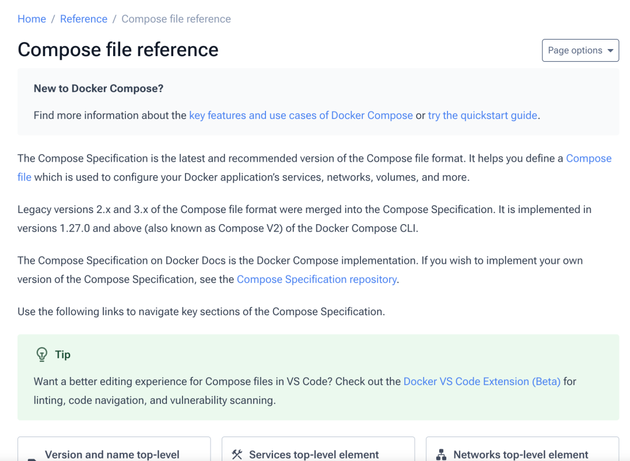Open the Docker VS Code Extension (Beta) link
Viewport: 630px width, 461px height.
point(482,382)
